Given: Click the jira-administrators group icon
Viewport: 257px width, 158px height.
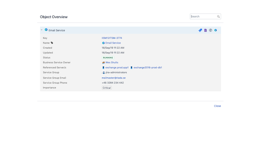Looking at the screenshot, I should tap(103, 72).
